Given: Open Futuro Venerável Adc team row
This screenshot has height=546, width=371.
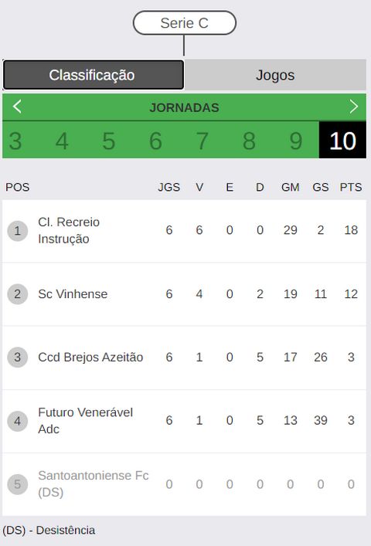Looking at the screenshot, I should point(184,421).
